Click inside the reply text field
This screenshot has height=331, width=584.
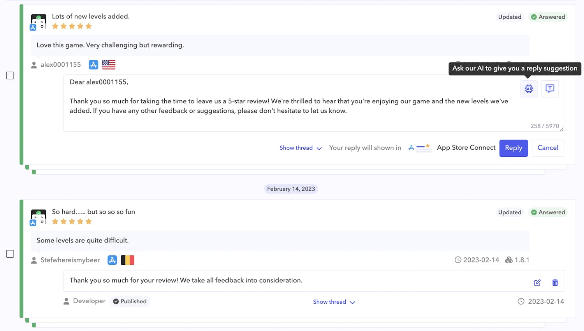pos(273,105)
